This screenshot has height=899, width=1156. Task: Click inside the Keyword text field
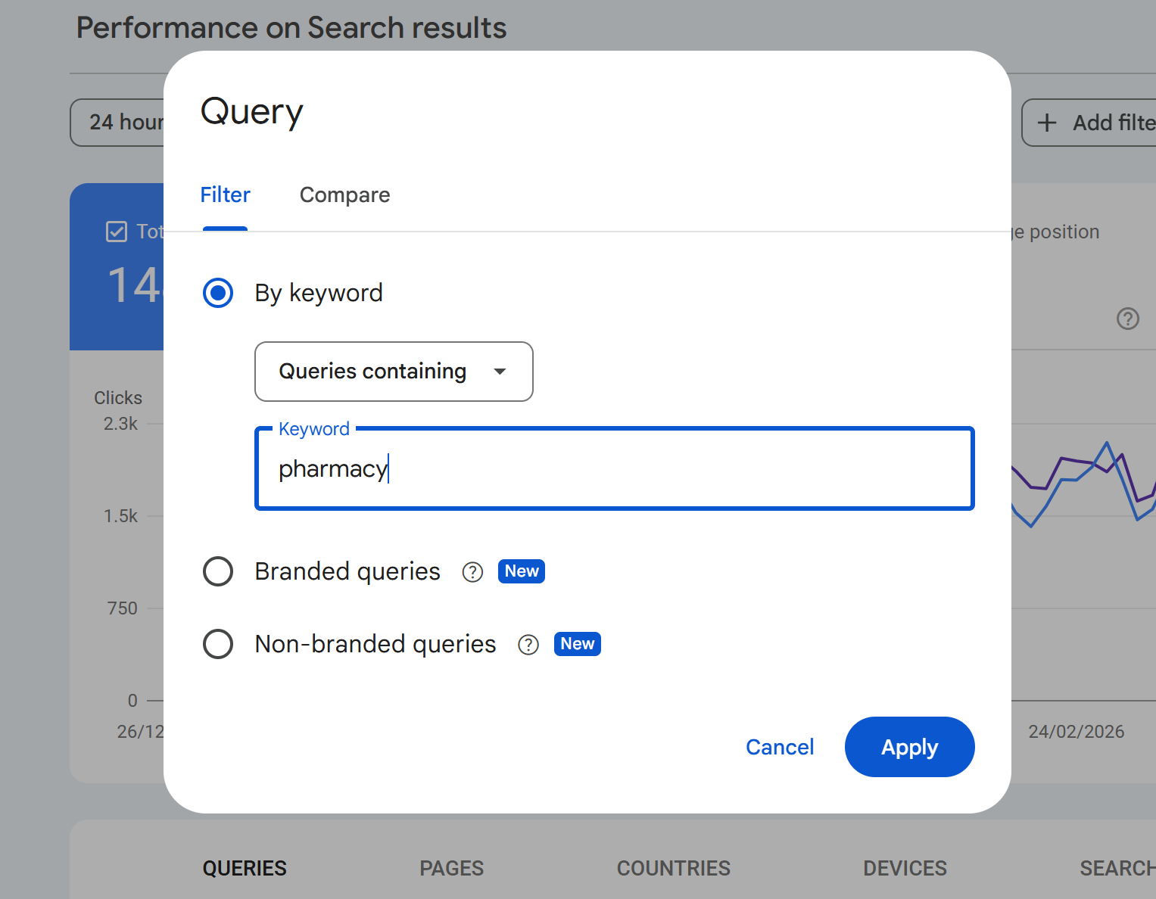tap(613, 469)
